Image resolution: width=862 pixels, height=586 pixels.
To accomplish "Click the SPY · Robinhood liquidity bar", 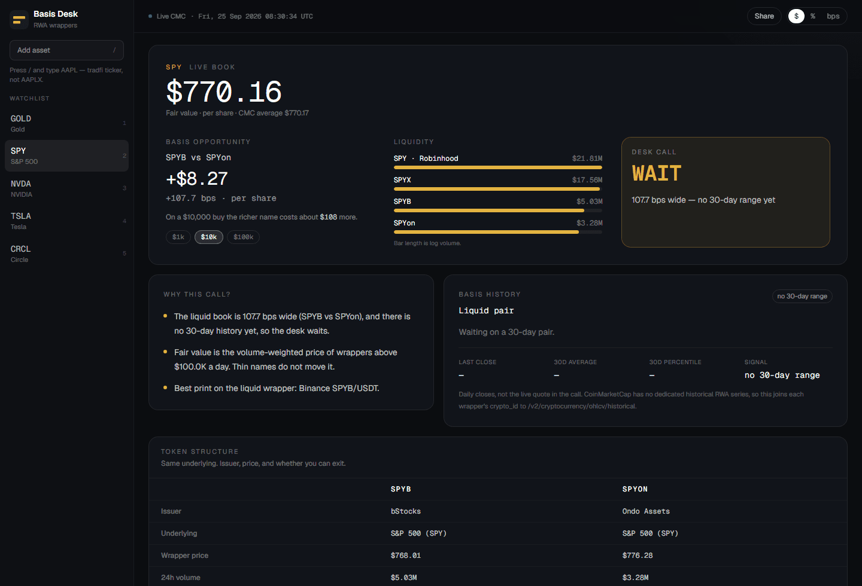I will coord(498,167).
